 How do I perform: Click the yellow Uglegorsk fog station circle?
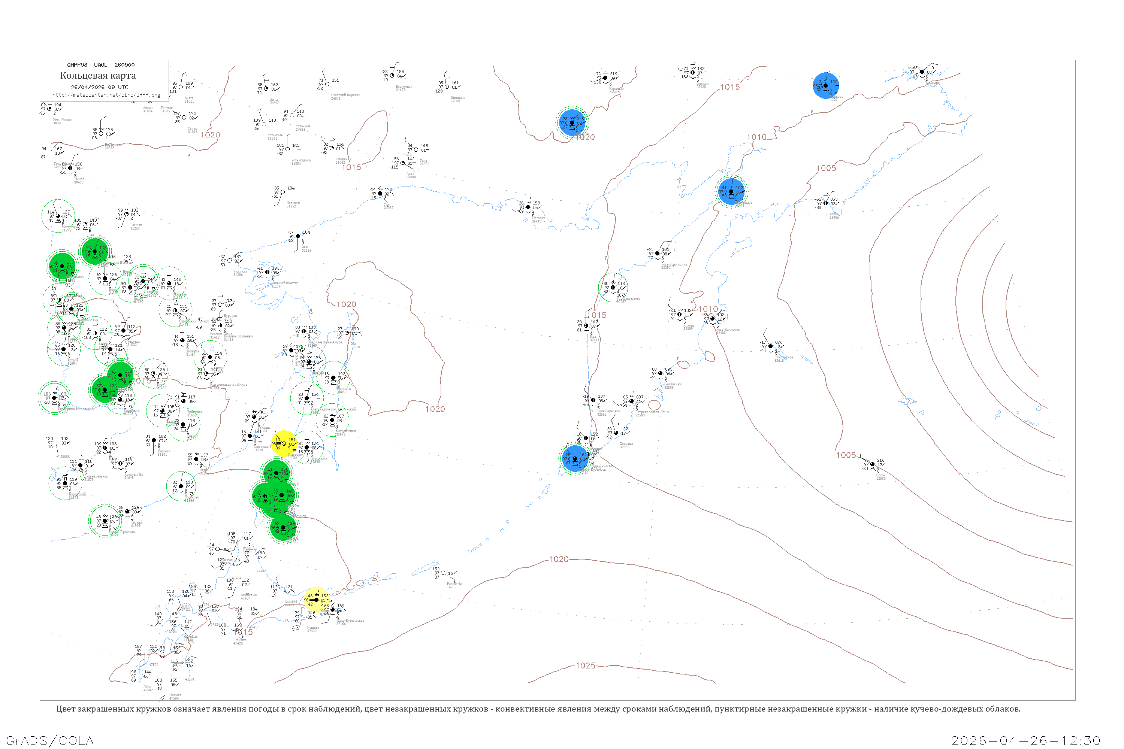coord(284,443)
